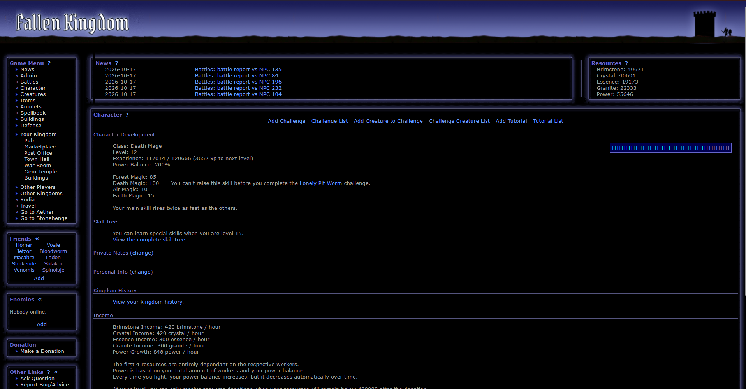Collapse the Other Links panel
This screenshot has width=746, height=389.
[x=56, y=372]
